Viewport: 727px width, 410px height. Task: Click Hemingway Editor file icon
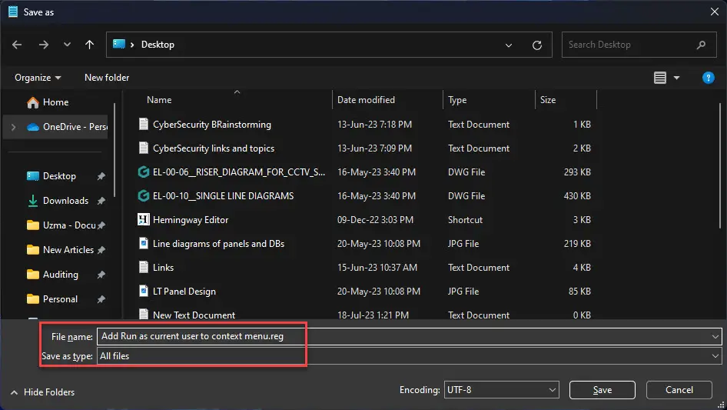click(x=143, y=220)
